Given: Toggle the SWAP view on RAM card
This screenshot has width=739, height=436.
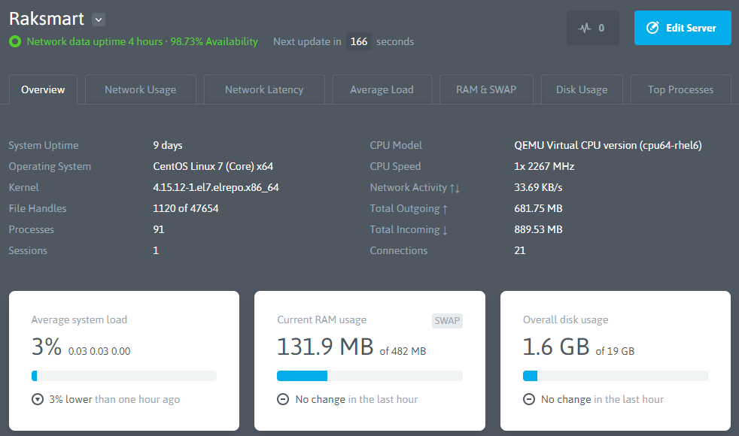Looking at the screenshot, I should click(447, 321).
